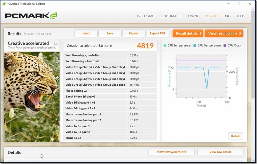Click the Music To Go row

coord(110,138)
